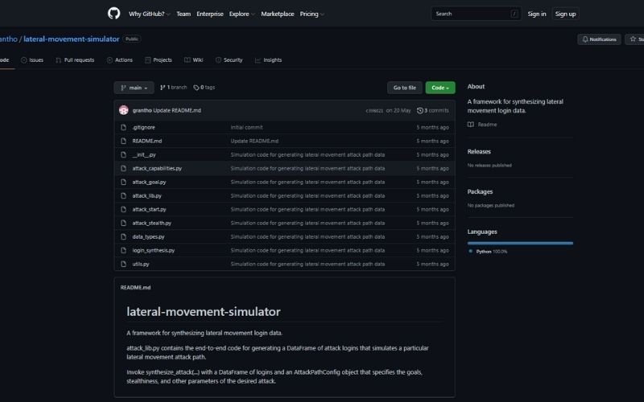The width and height of the screenshot is (644, 402).
Task: Open the grantho author link in commit bar
Action: 142,110
